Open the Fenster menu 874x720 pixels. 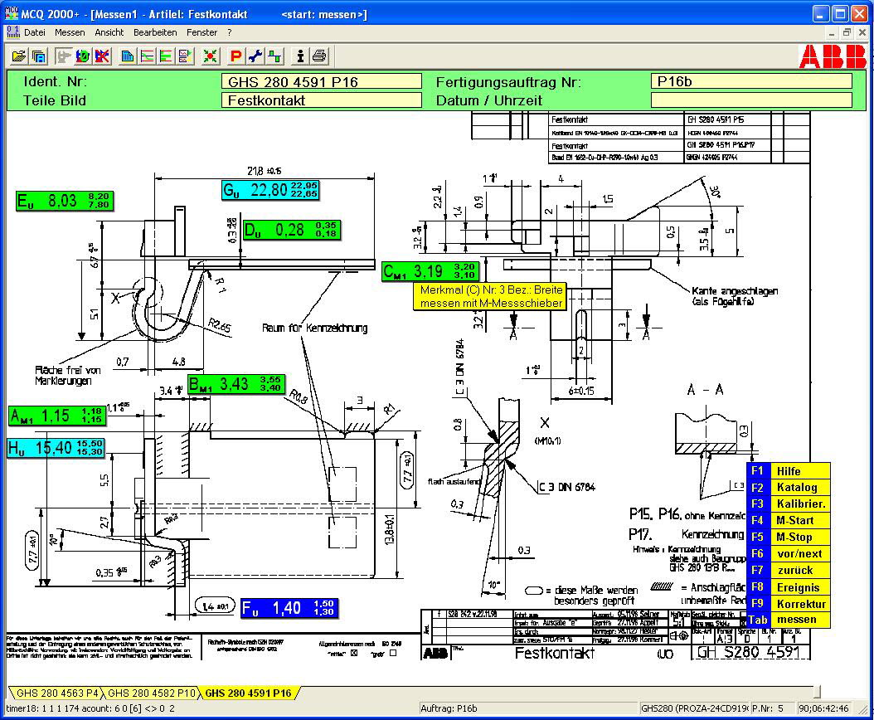tap(202, 33)
